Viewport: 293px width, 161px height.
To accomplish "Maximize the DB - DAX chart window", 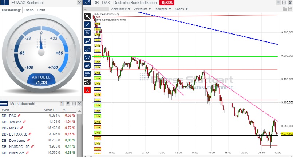I will [x=284, y=3].
